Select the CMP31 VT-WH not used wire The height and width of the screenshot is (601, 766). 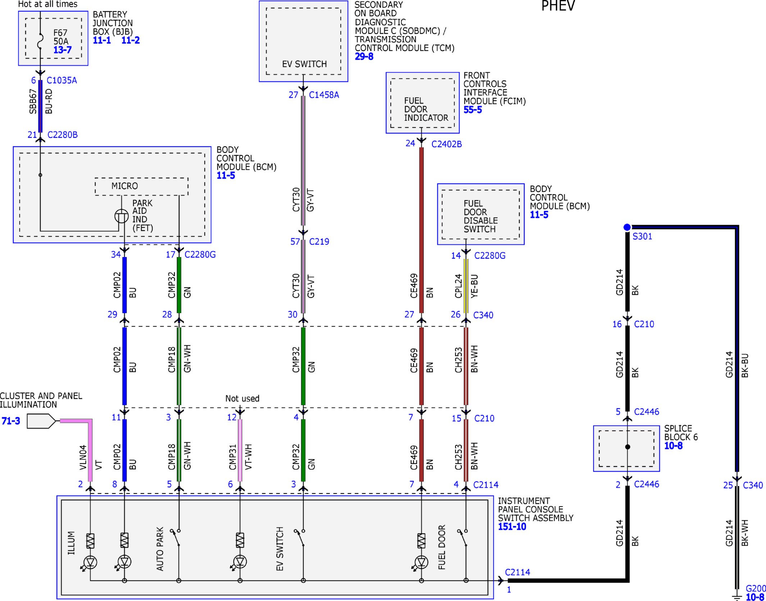tap(240, 450)
